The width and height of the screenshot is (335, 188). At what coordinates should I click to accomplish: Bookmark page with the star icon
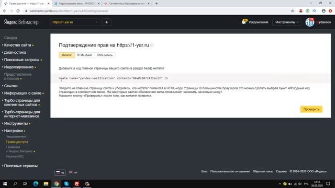293,11
